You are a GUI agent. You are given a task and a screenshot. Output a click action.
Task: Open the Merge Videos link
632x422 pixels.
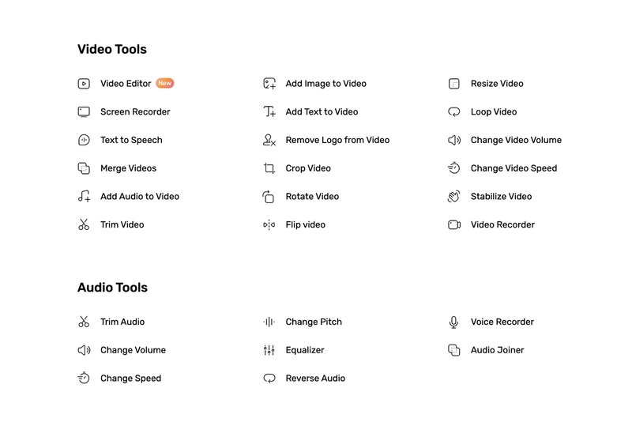click(x=128, y=168)
